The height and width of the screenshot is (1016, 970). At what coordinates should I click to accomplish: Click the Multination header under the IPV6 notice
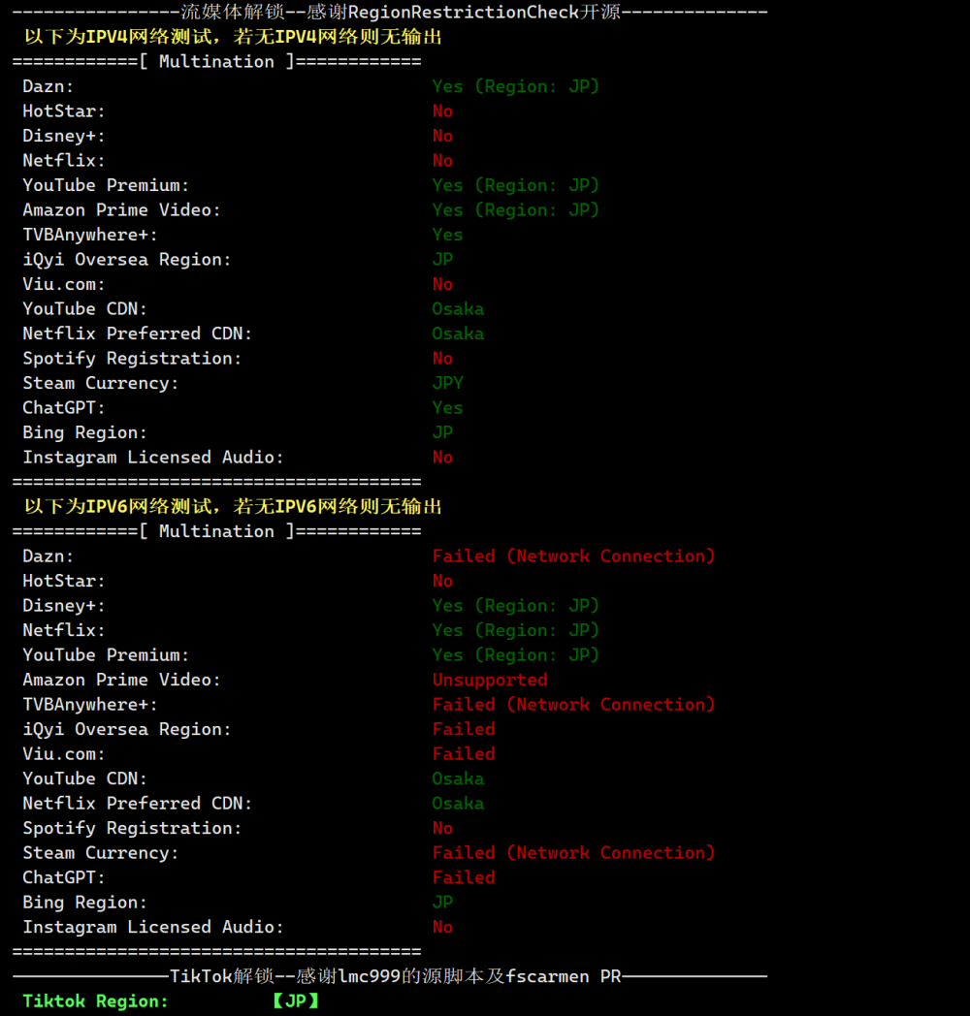click(216, 532)
